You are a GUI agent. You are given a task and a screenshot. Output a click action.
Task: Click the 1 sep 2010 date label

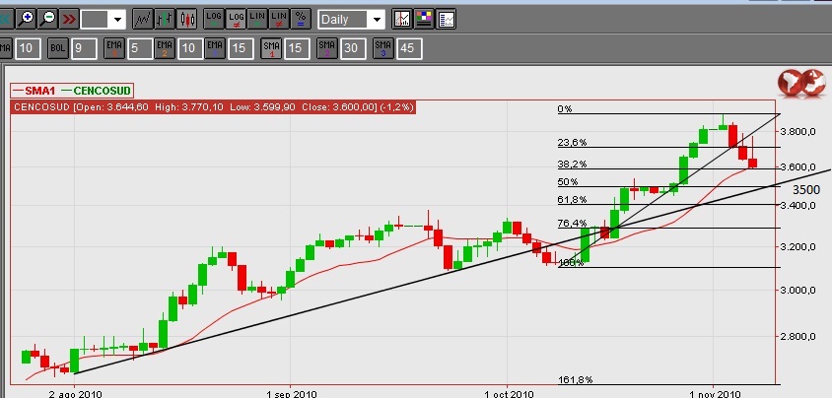pyautogui.click(x=292, y=394)
